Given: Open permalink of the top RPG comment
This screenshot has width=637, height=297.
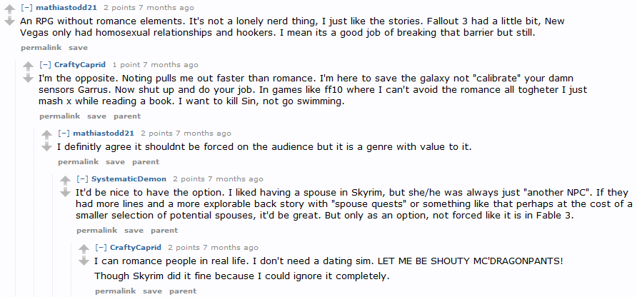Looking at the screenshot, I should coord(41,48).
